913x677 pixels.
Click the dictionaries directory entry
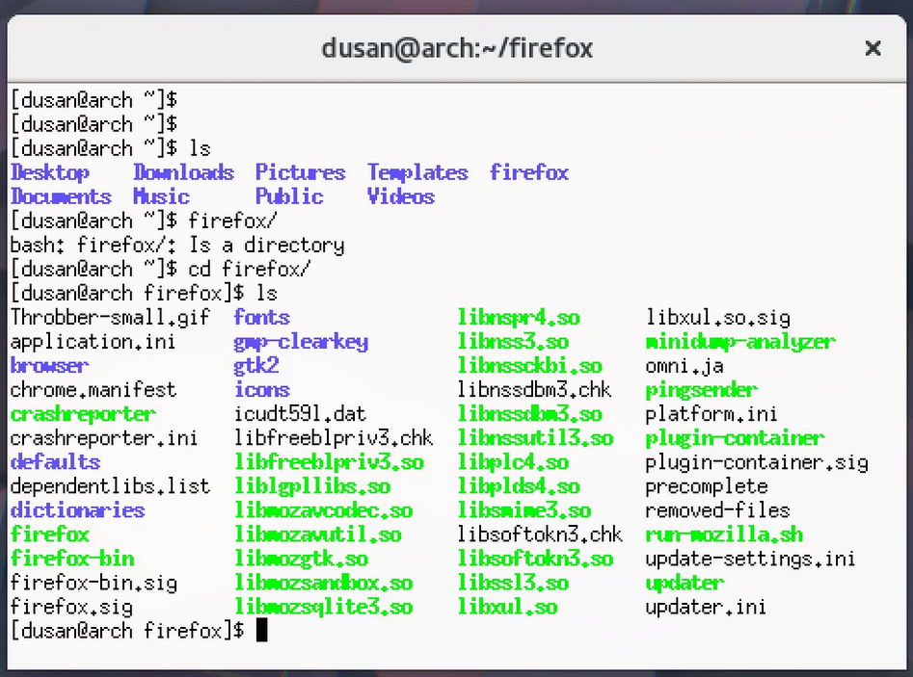(77, 510)
